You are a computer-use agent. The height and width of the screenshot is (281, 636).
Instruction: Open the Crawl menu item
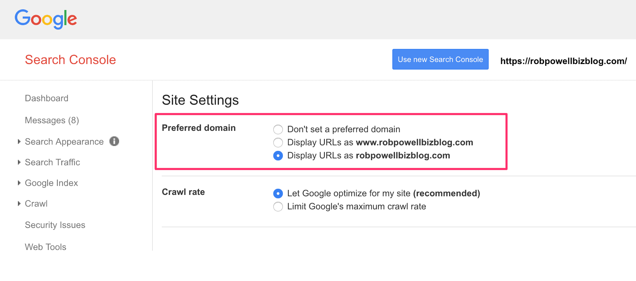[36, 204]
